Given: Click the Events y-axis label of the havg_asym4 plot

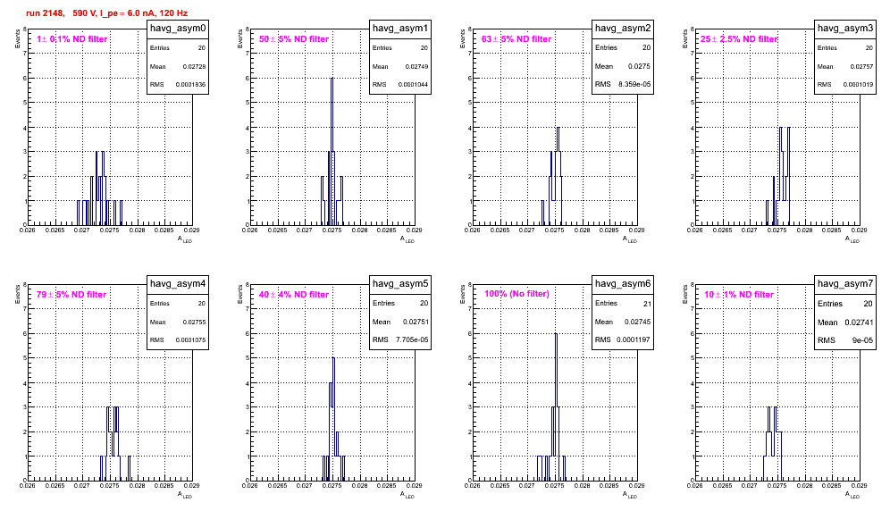Looking at the screenshot, I should 18,295.
